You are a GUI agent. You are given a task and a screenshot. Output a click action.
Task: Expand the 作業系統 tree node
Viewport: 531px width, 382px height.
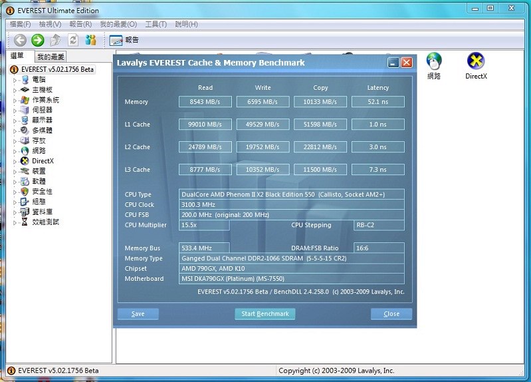15,100
